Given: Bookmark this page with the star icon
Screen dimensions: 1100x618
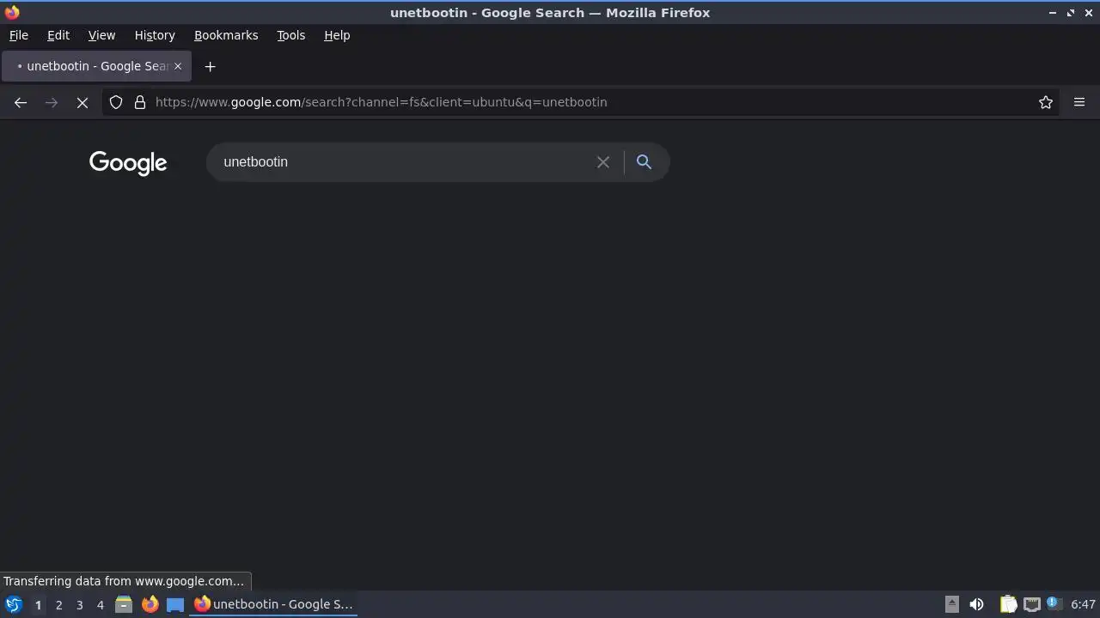Looking at the screenshot, I should [x=1046, y=102].
